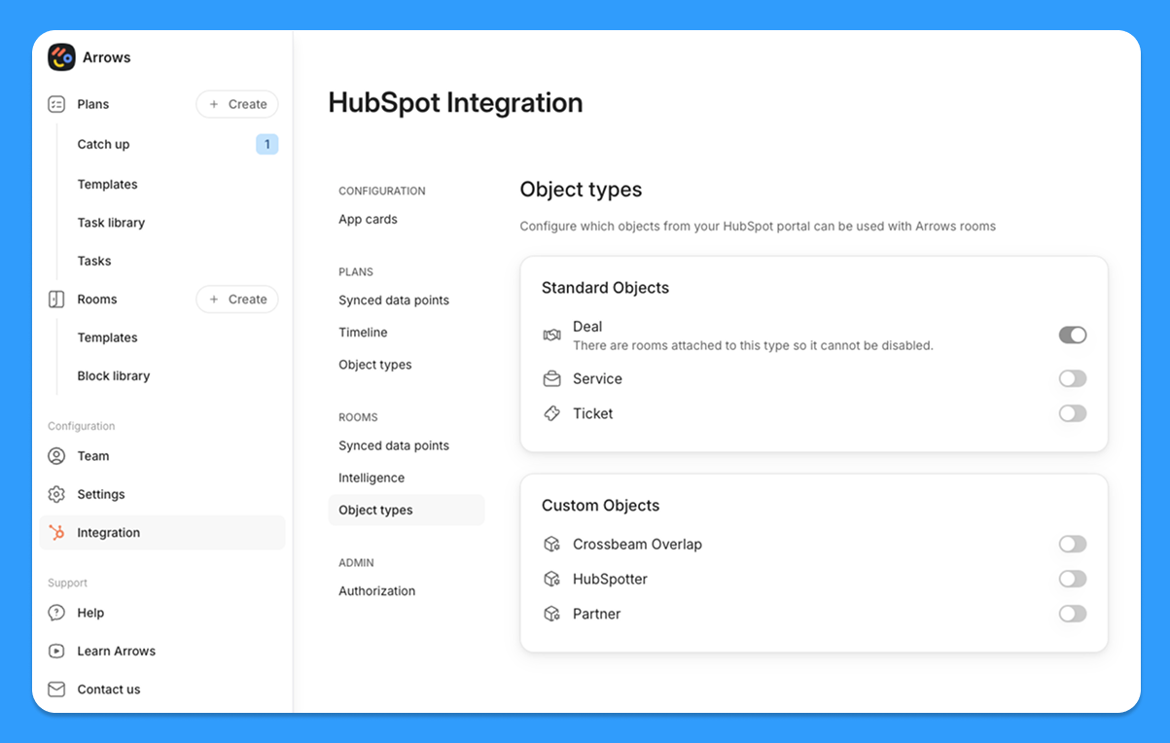Enable the Service object toggle
The width and height of the screenshot is (1170, 743).
(x=1073, y=379)
